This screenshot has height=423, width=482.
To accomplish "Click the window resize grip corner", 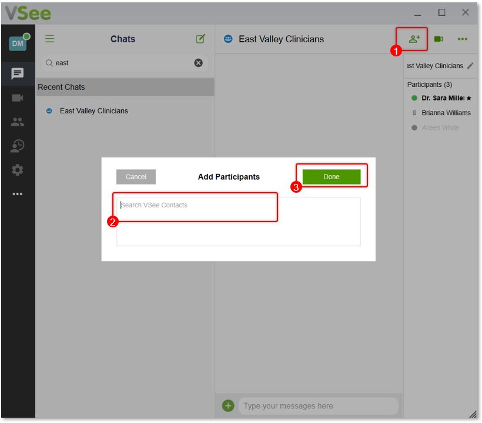I will point(473,414).
